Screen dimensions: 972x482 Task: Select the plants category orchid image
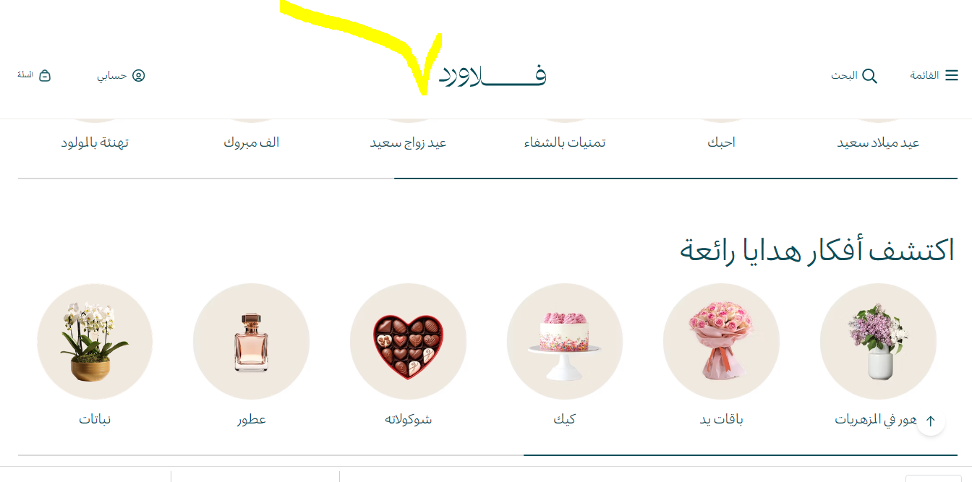click(x=95, y=341)
